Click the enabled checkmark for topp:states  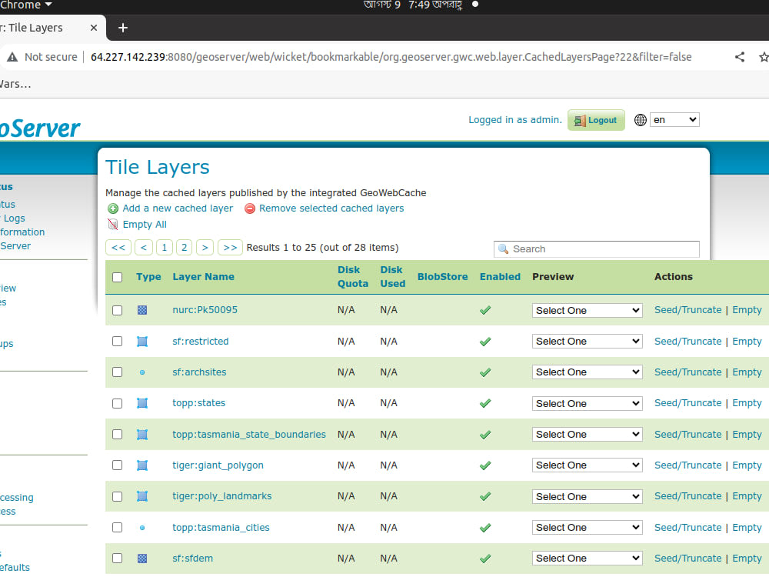[485, 403]
